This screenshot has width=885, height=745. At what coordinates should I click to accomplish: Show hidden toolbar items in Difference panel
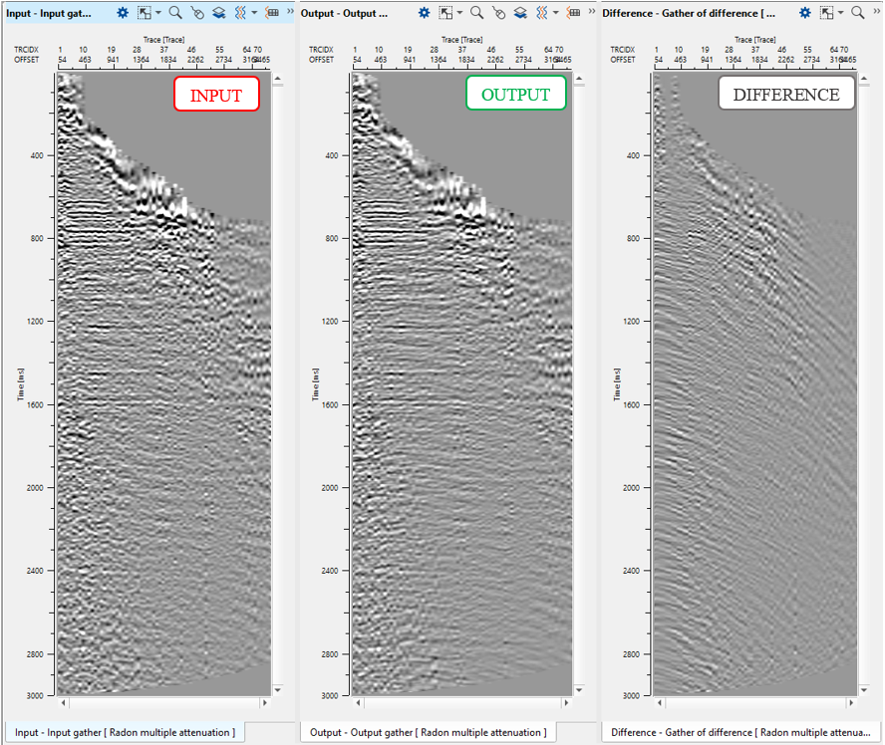pos(875,13)
